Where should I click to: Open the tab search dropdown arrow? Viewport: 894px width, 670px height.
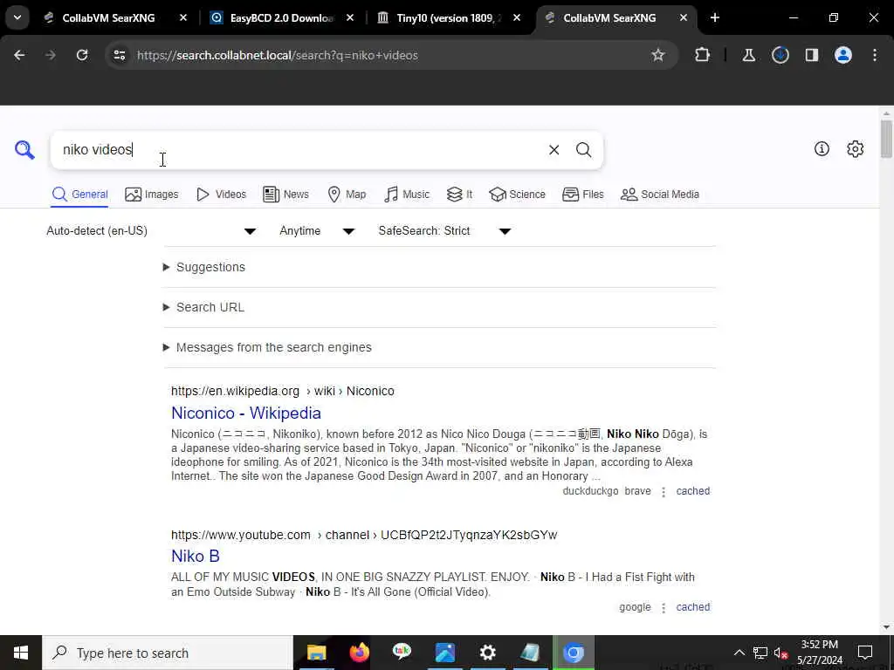coord(17,17)
